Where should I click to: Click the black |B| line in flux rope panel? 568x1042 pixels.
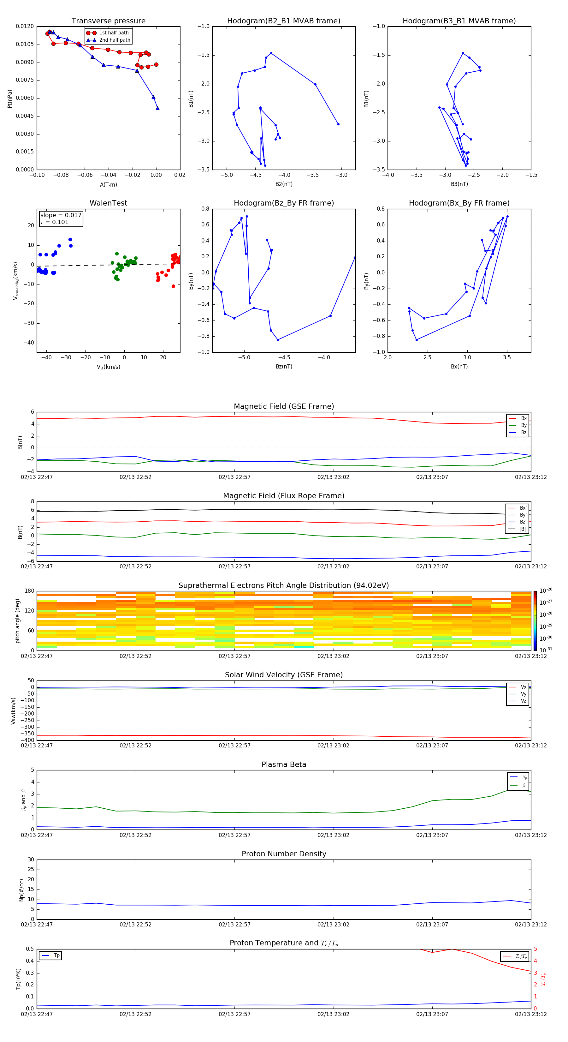pos(284,510)
